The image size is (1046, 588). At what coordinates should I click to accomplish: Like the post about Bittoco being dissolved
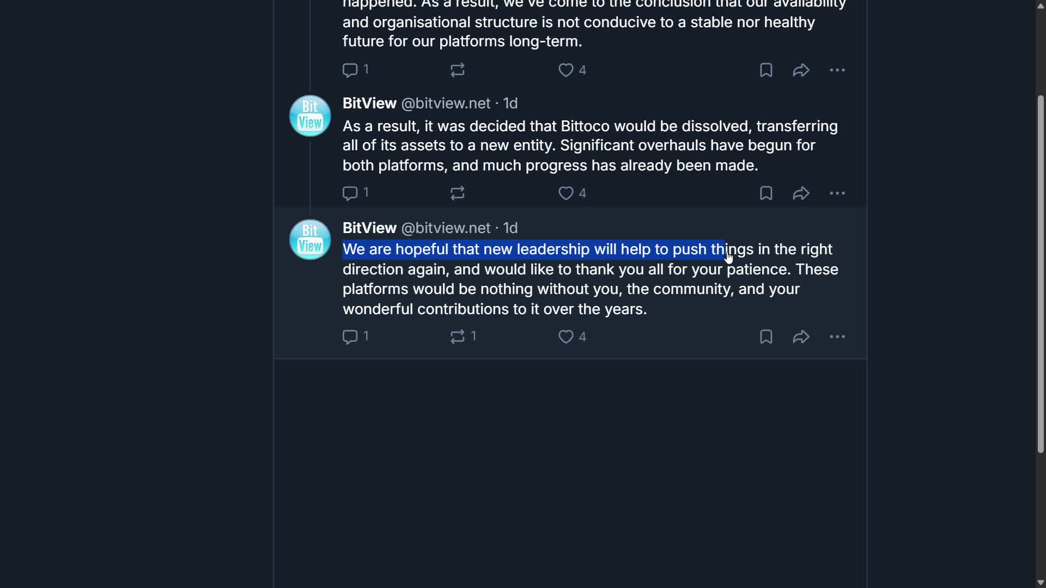click(566, 193)
